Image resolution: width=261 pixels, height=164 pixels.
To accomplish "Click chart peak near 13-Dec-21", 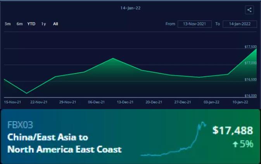I will 112,58.
